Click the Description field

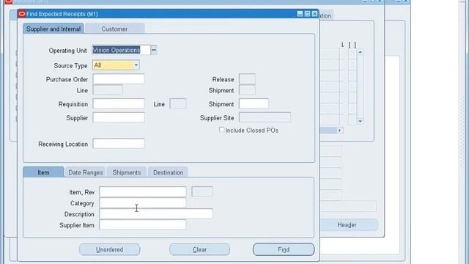156,213
